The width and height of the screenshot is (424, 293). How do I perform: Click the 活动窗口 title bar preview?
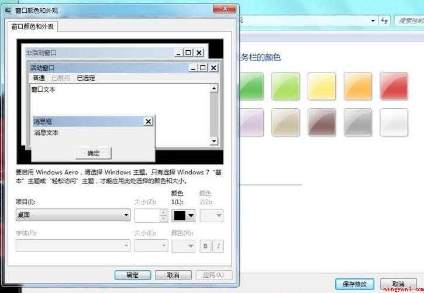pyautogui.click(x=123, y=68)
